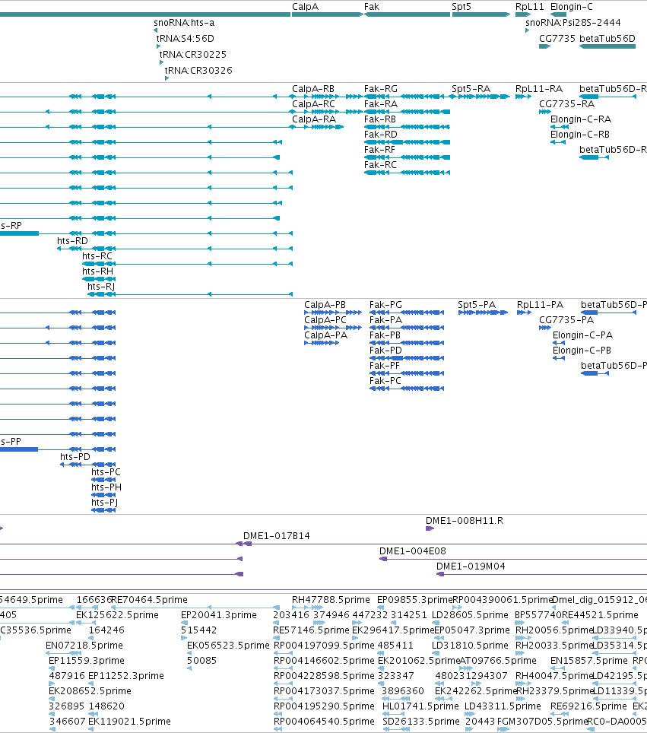Select the DME1-017B14 clone label
Viewport: 647px width, 733px height.
[x=276, y=536]
